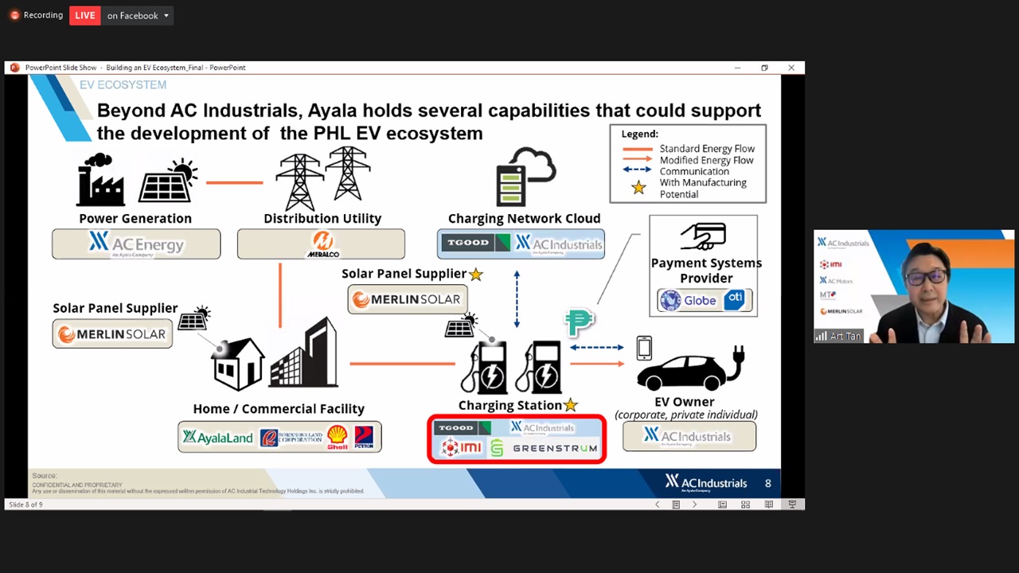Open Slide Sorter view icon
The width and height of the screenshot is (1019, 573).
click(745, 505)
